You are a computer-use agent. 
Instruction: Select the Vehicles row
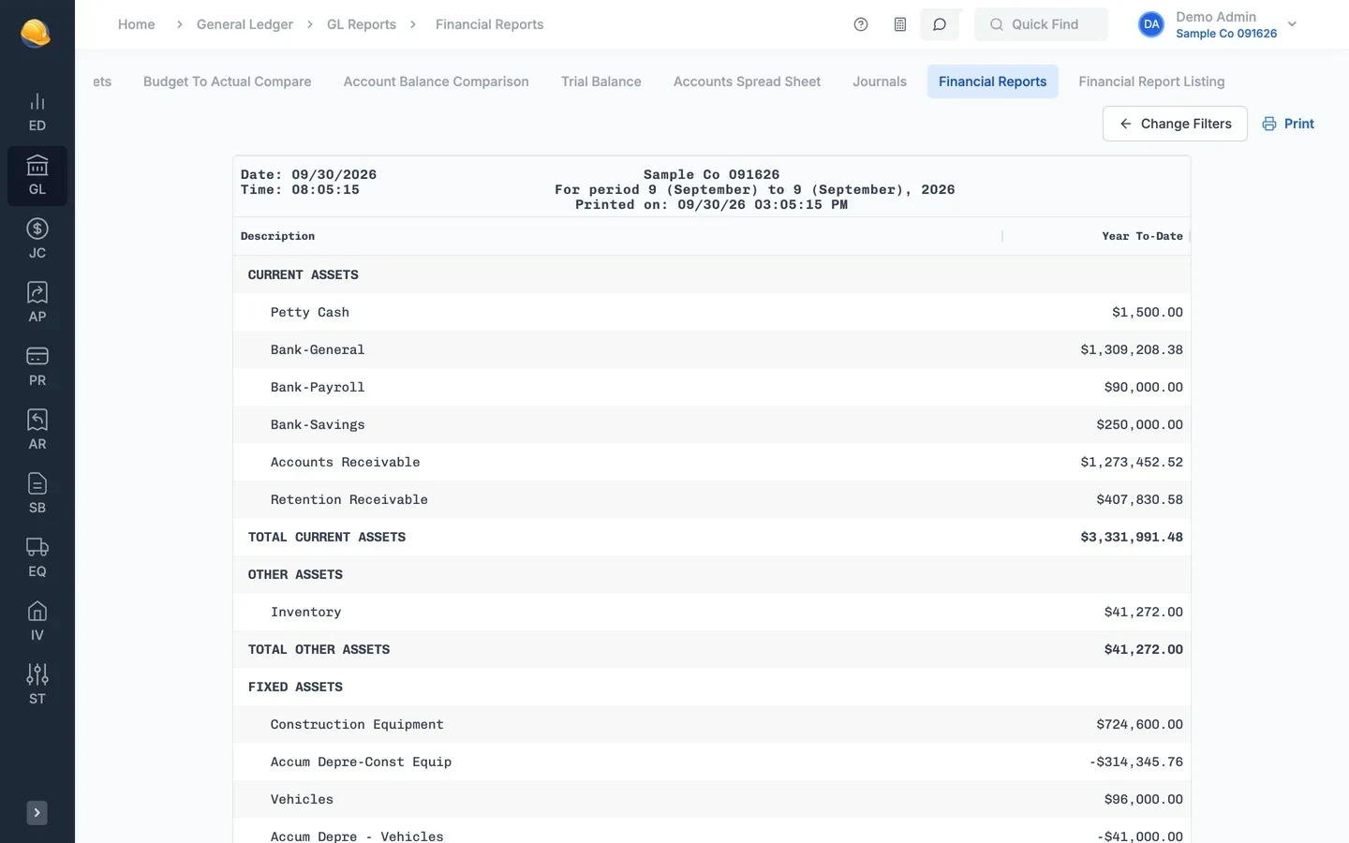(x=712, y=799)
